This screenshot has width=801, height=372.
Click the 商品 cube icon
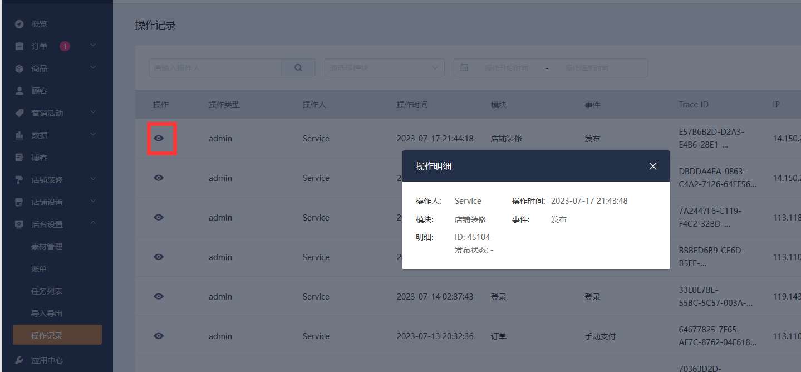(19, 68)
